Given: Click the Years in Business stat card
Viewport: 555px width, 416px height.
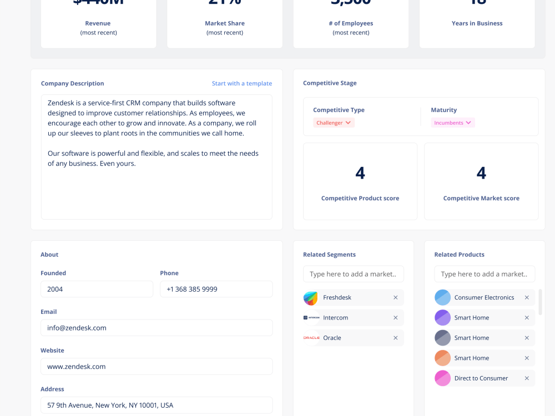Looking at the screenshot, I should [x=477, y=23].
